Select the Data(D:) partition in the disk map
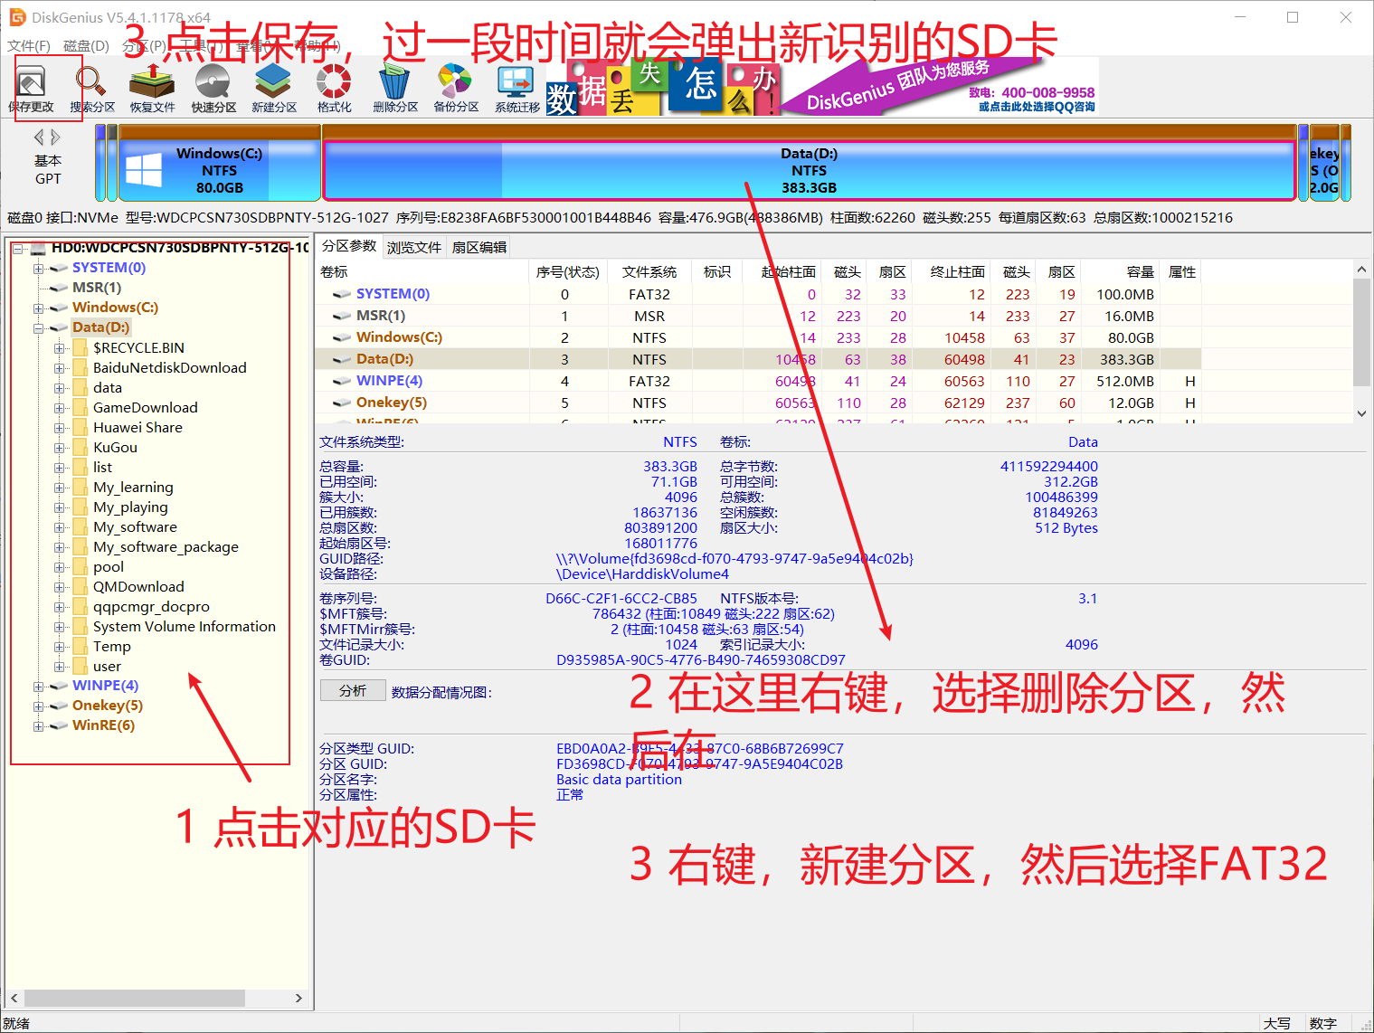This screenshot has width=1374, height=1033. [809, 170]
